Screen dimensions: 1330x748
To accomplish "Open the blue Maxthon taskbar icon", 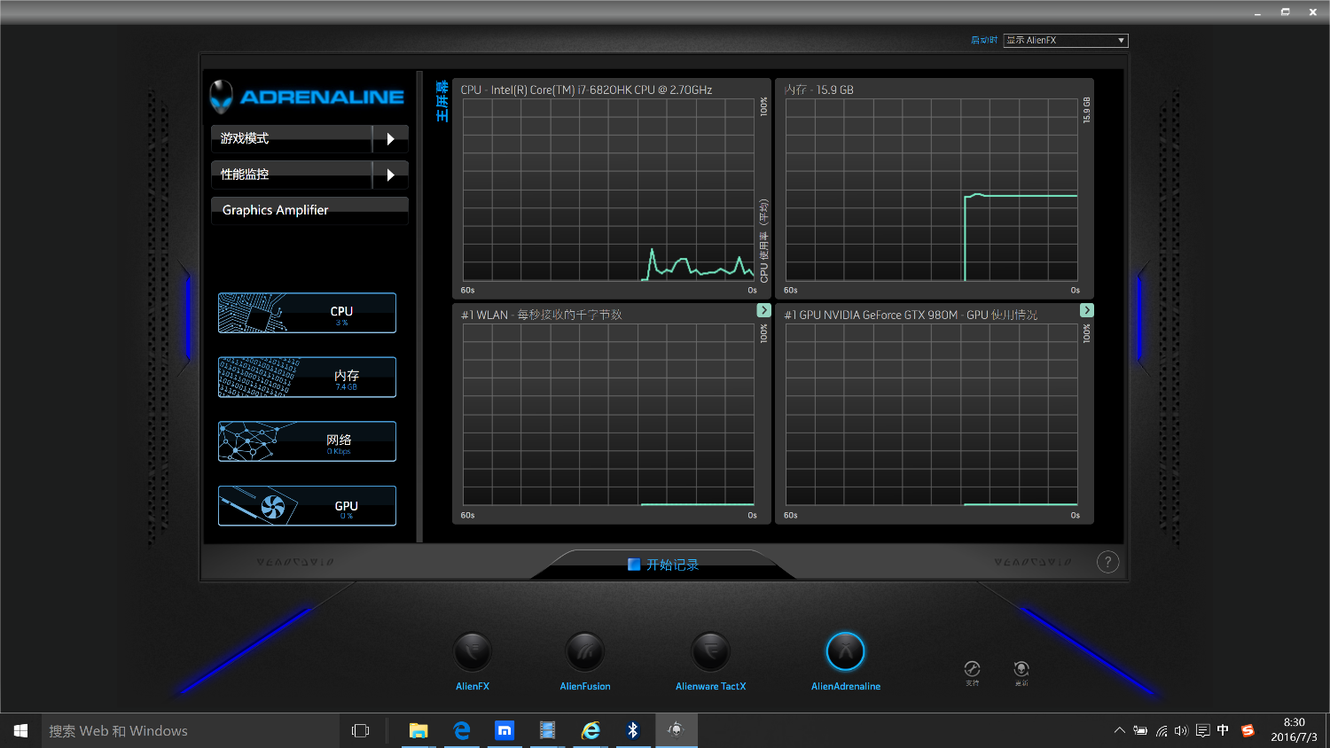I will click(x=505, y=730).
